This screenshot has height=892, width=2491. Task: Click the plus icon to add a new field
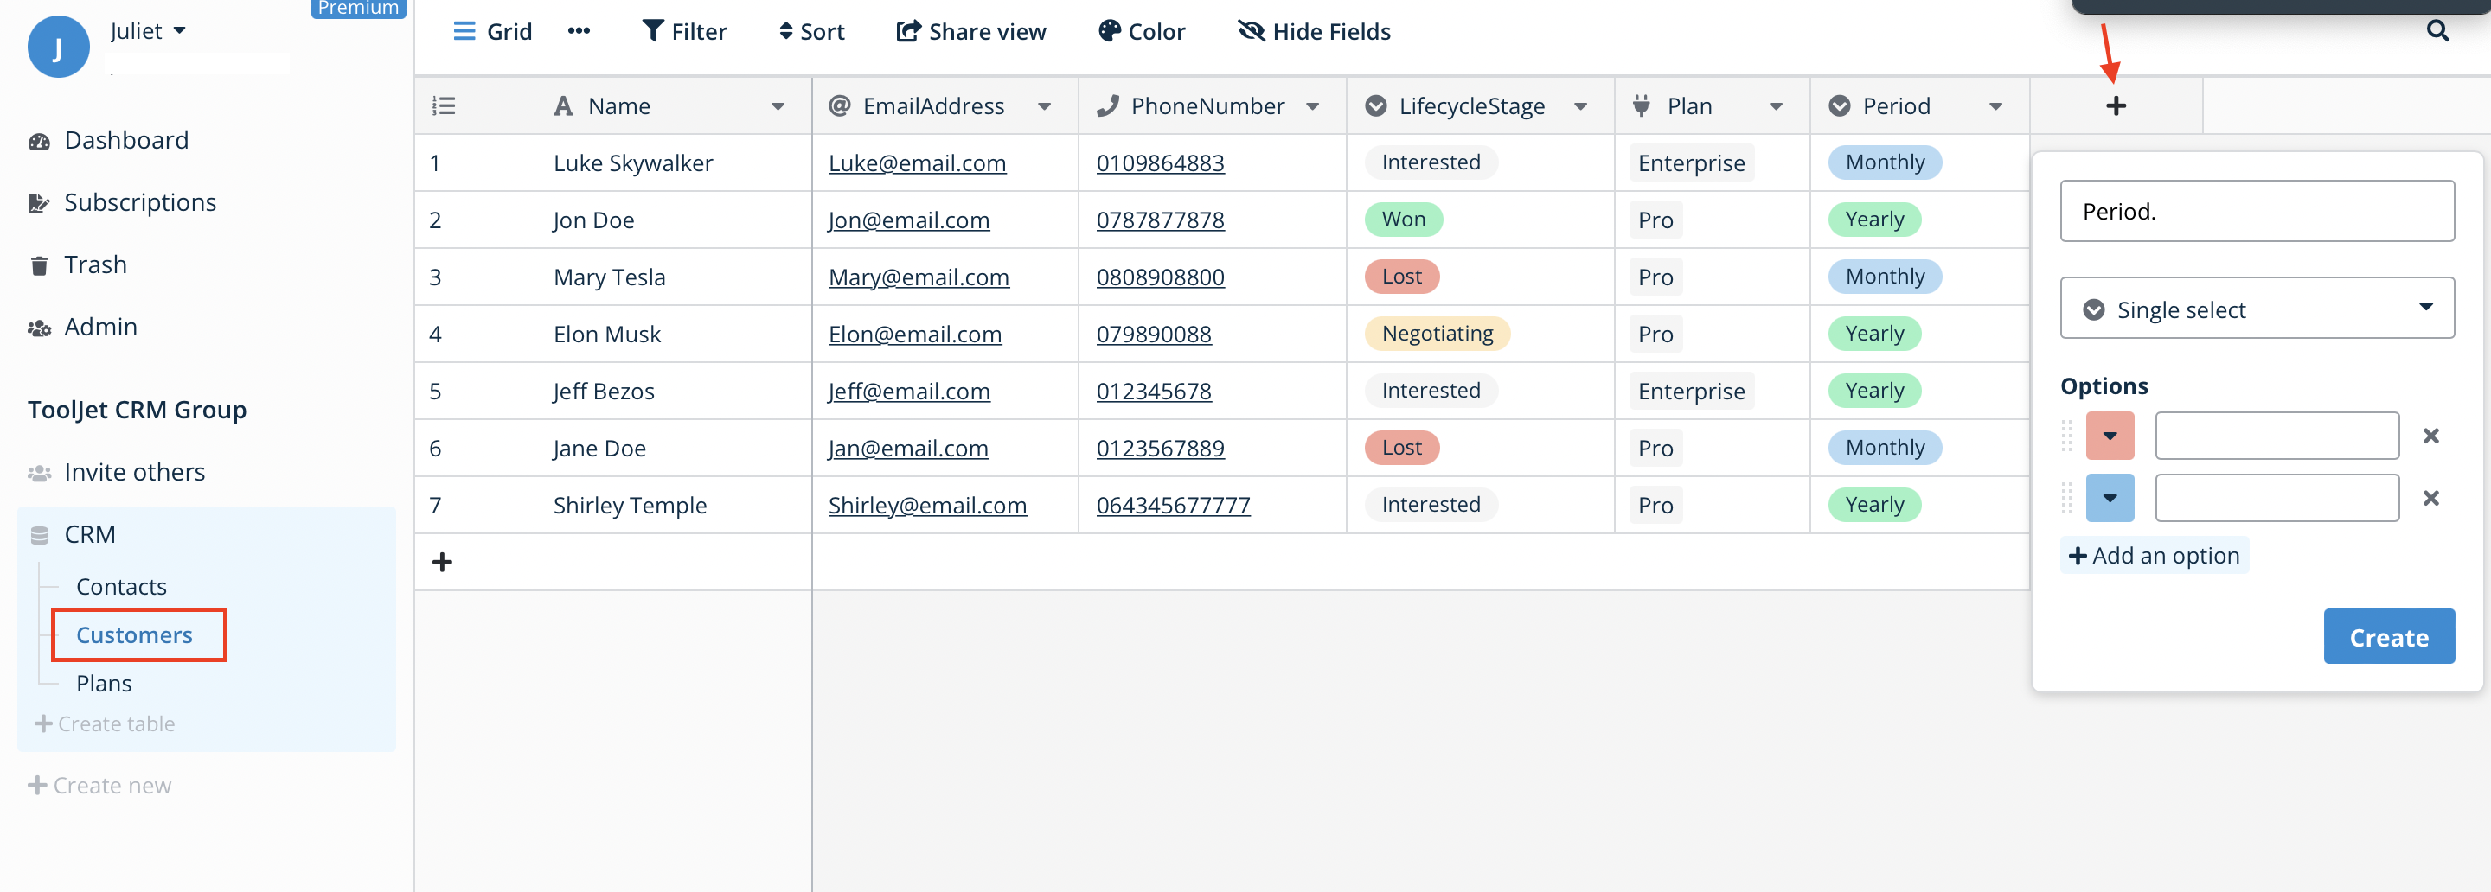coord(2115,105)
